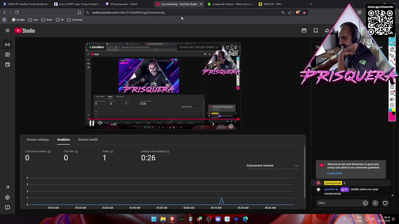399x224 pixels.
Task: Click the YouTube Studio logo
Action: point(25,30)
